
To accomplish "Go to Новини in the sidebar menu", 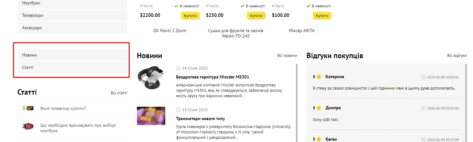I will click(72, 55).
